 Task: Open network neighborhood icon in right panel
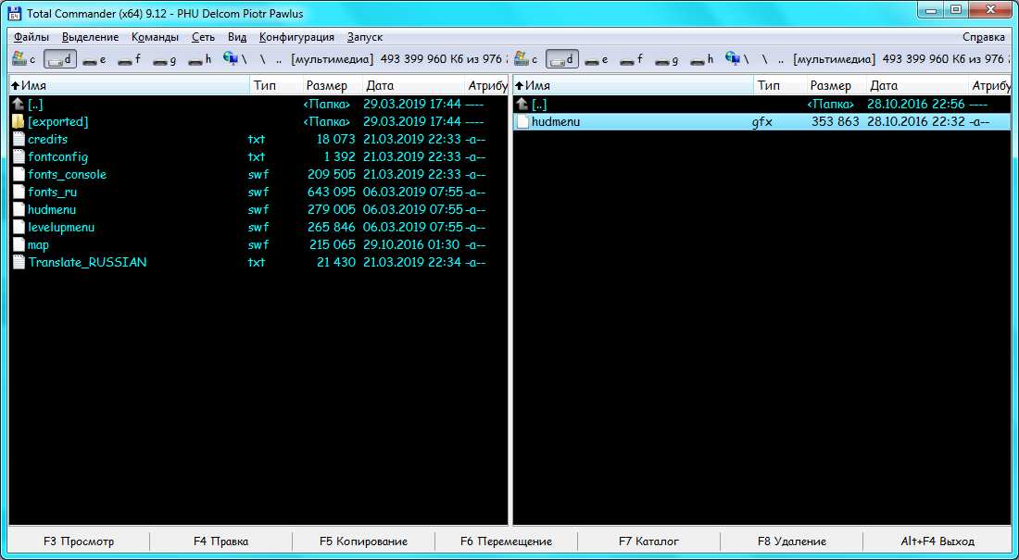(x=734, y=59)
